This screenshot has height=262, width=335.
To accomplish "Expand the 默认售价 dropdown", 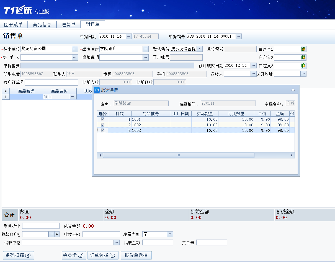I will (200, 49).
